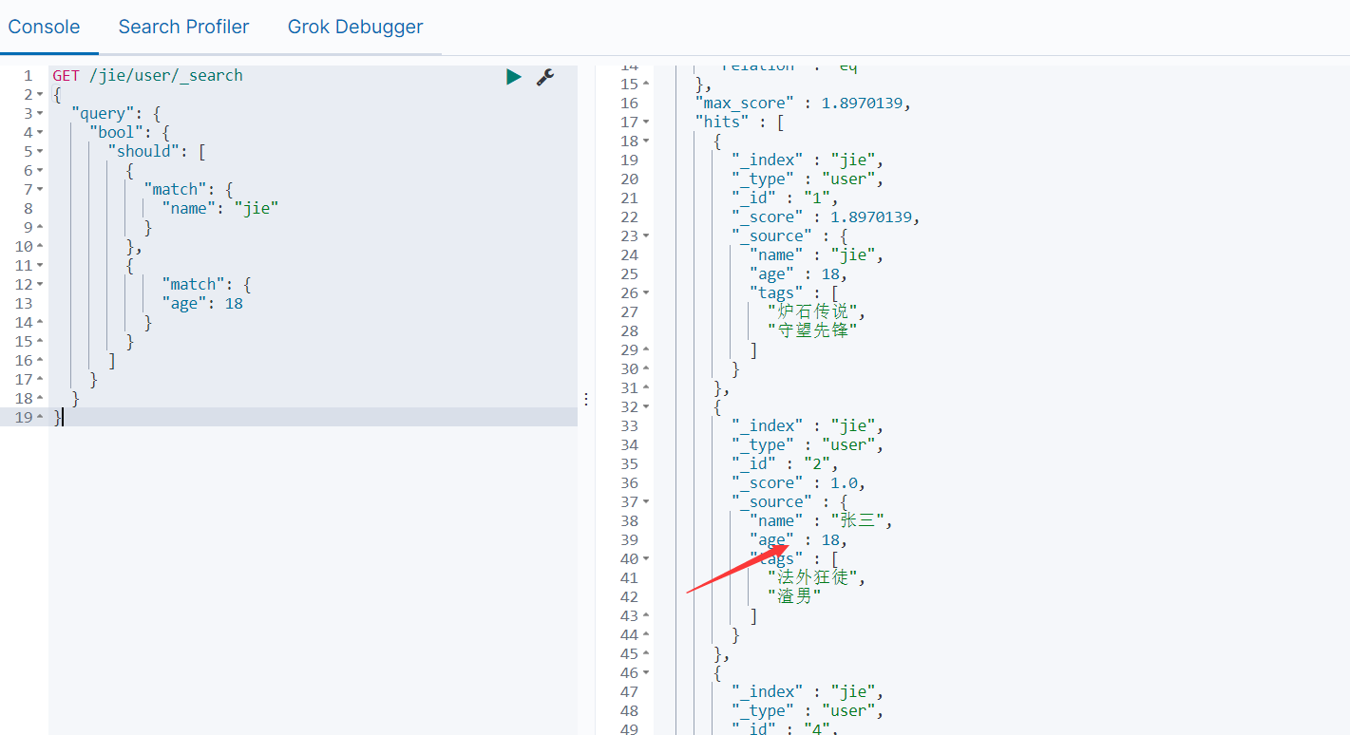Collapse the first "match" object on line 7
The image size is (1350, 735).
(x=40, y=189)
